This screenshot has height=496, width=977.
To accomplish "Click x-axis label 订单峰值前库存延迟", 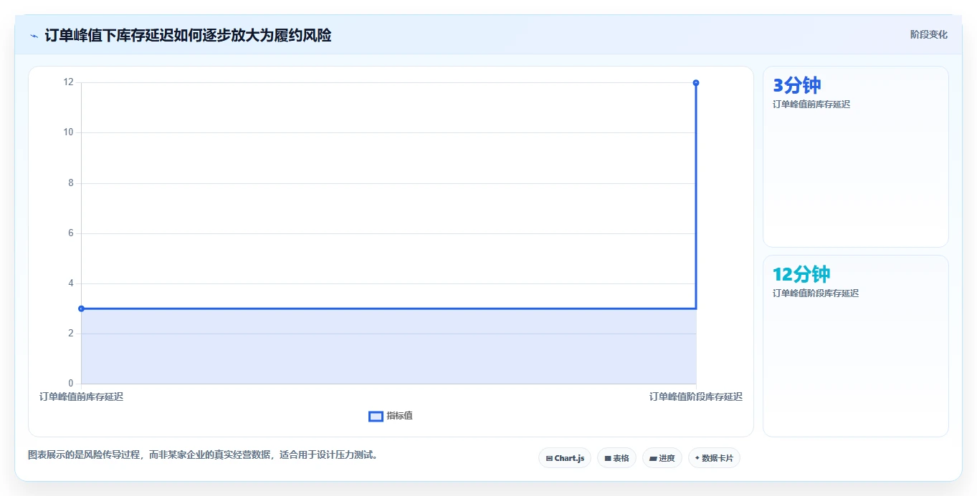I will point(81,397).
